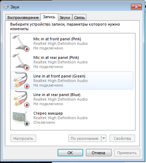This screenshot has height=163, width=146.
Task: Click the rear panel Mic in microphone icon
Action: pyautogui.click(x=21, y=62)
